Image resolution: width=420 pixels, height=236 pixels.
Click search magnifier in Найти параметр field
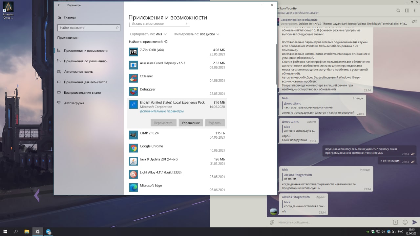117,28
